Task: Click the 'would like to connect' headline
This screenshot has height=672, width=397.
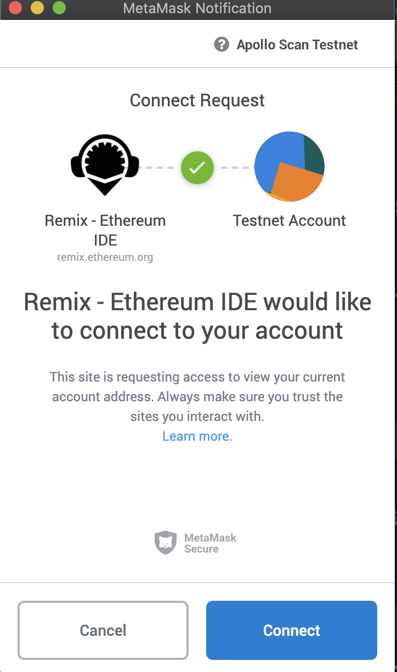Action: (197, 316)
